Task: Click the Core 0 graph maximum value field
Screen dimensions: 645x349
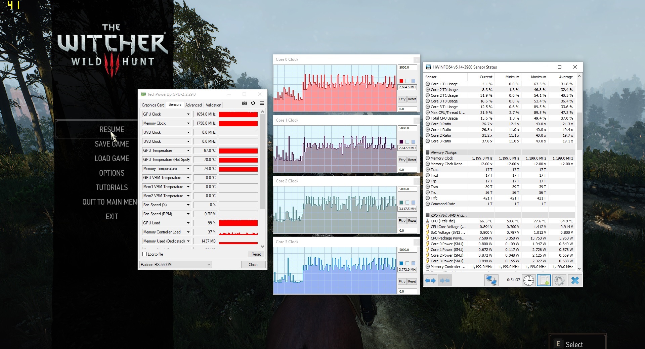Action: click(407, 68)
